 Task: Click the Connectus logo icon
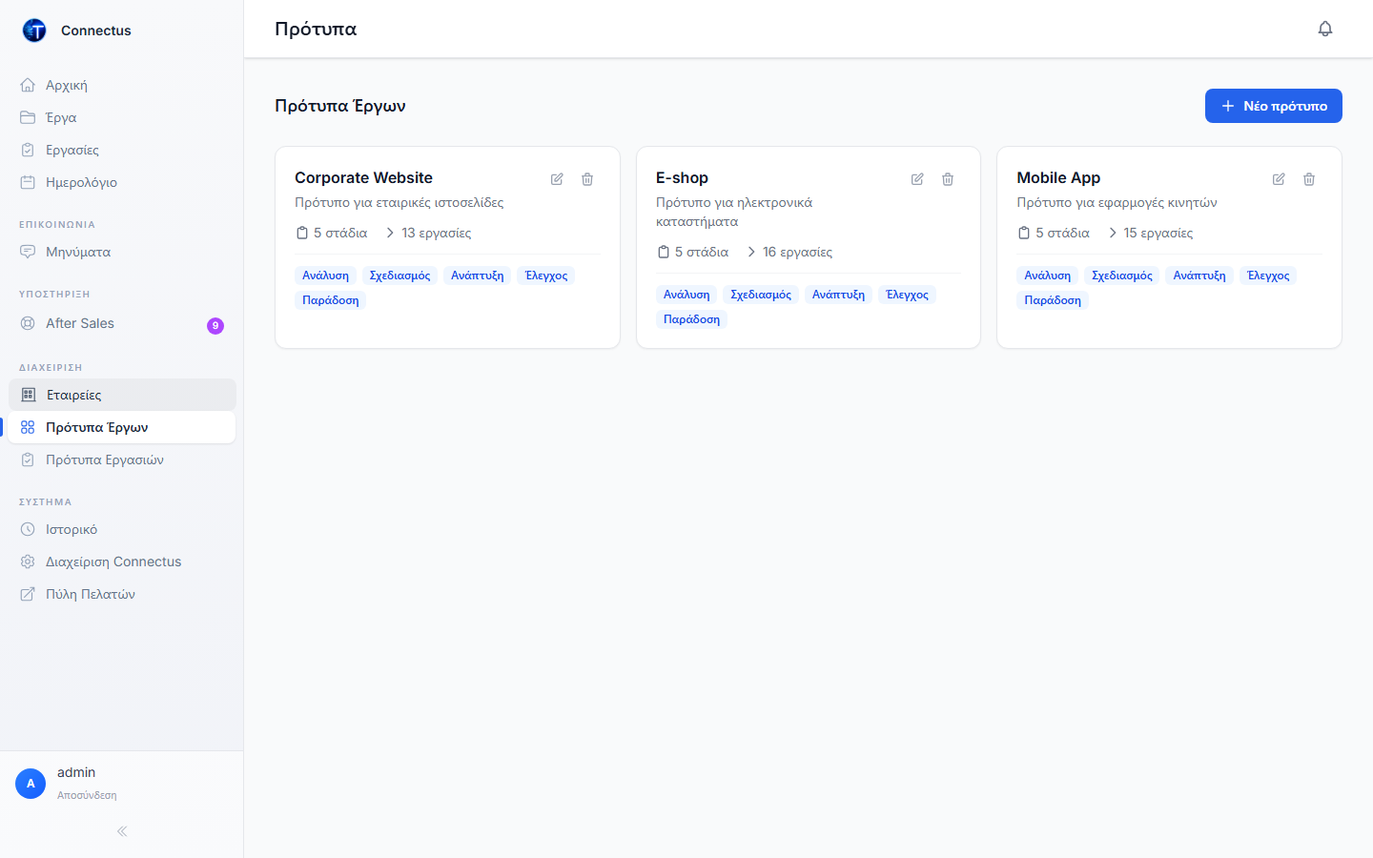coord(34,31)
